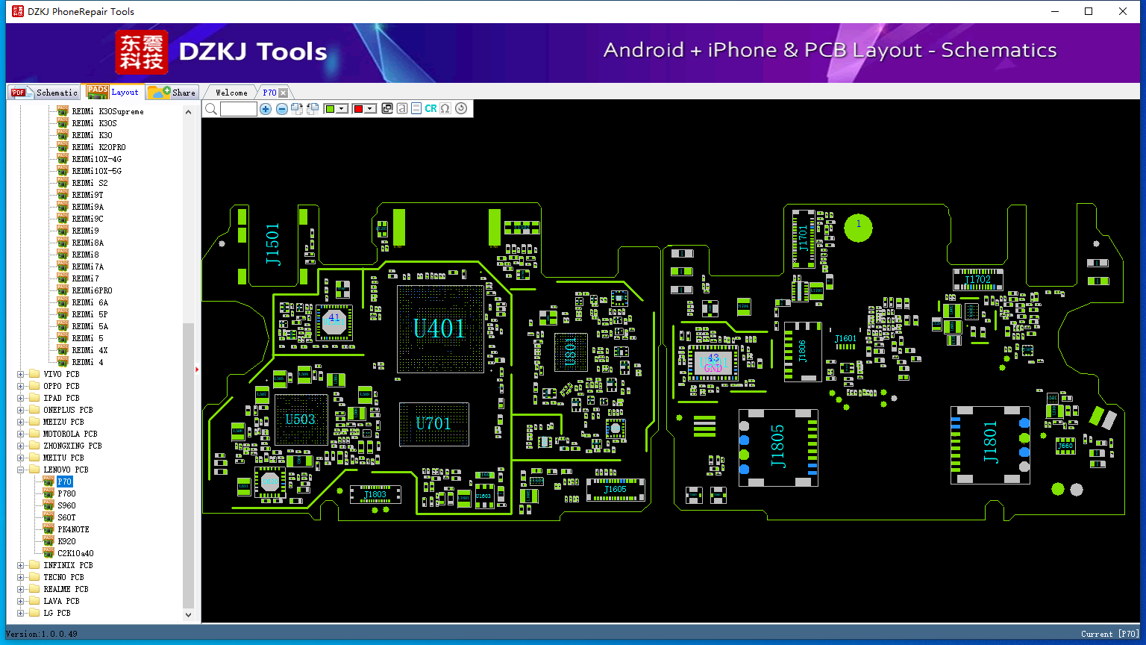Select the Layout tab

point(113,92)
